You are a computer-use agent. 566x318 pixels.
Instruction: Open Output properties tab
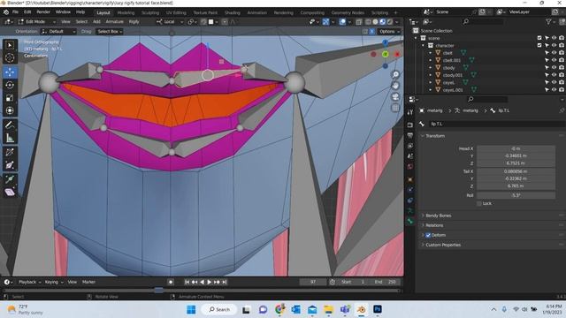point(410,135)
